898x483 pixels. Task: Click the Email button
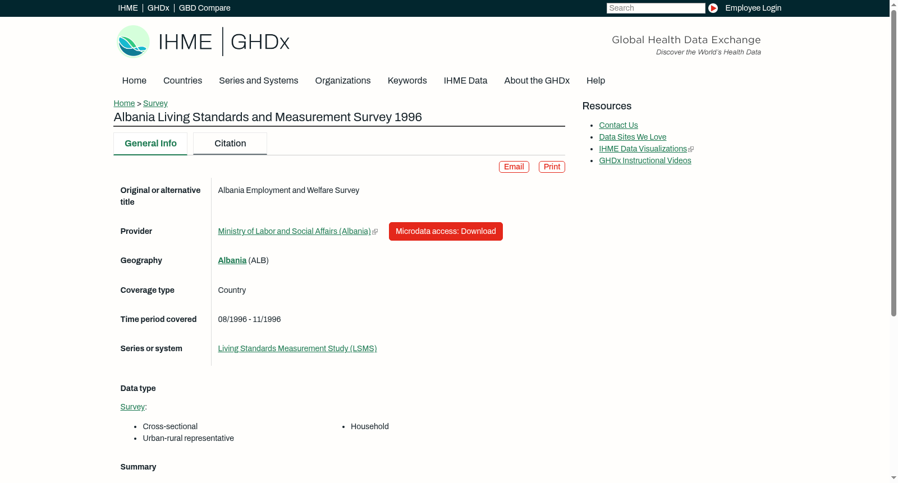pyautogui.click(x=514, y=167)
